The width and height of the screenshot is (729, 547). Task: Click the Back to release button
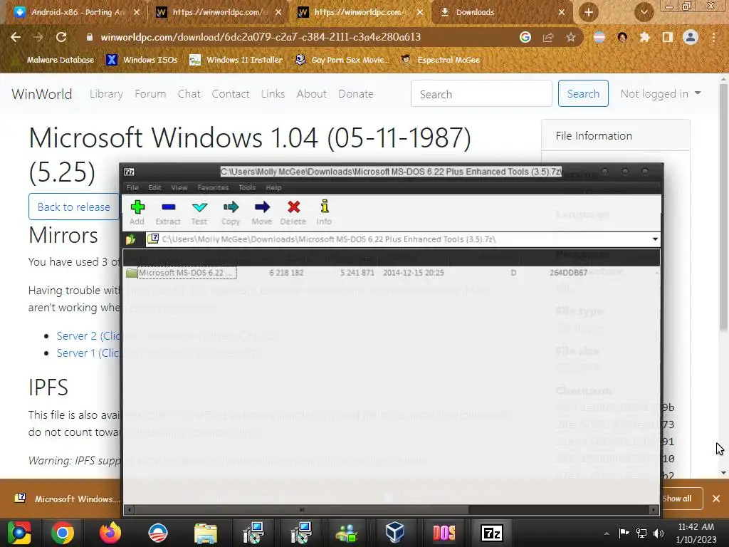[74, 207]
